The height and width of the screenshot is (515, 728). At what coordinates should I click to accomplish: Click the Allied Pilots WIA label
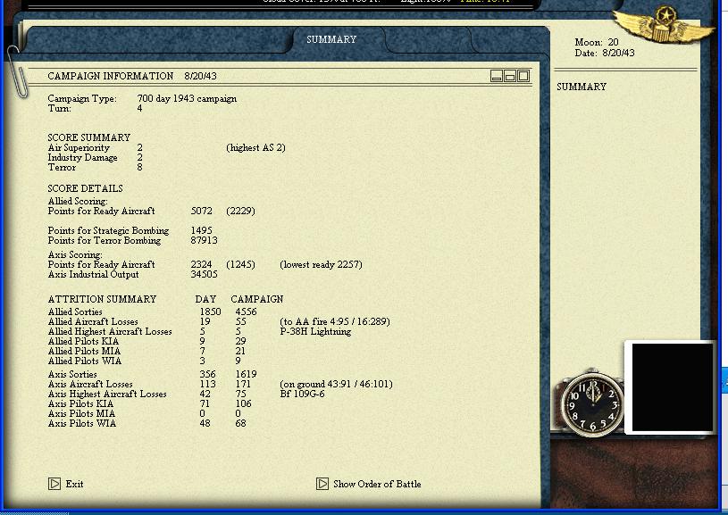(x=85, y=361)
